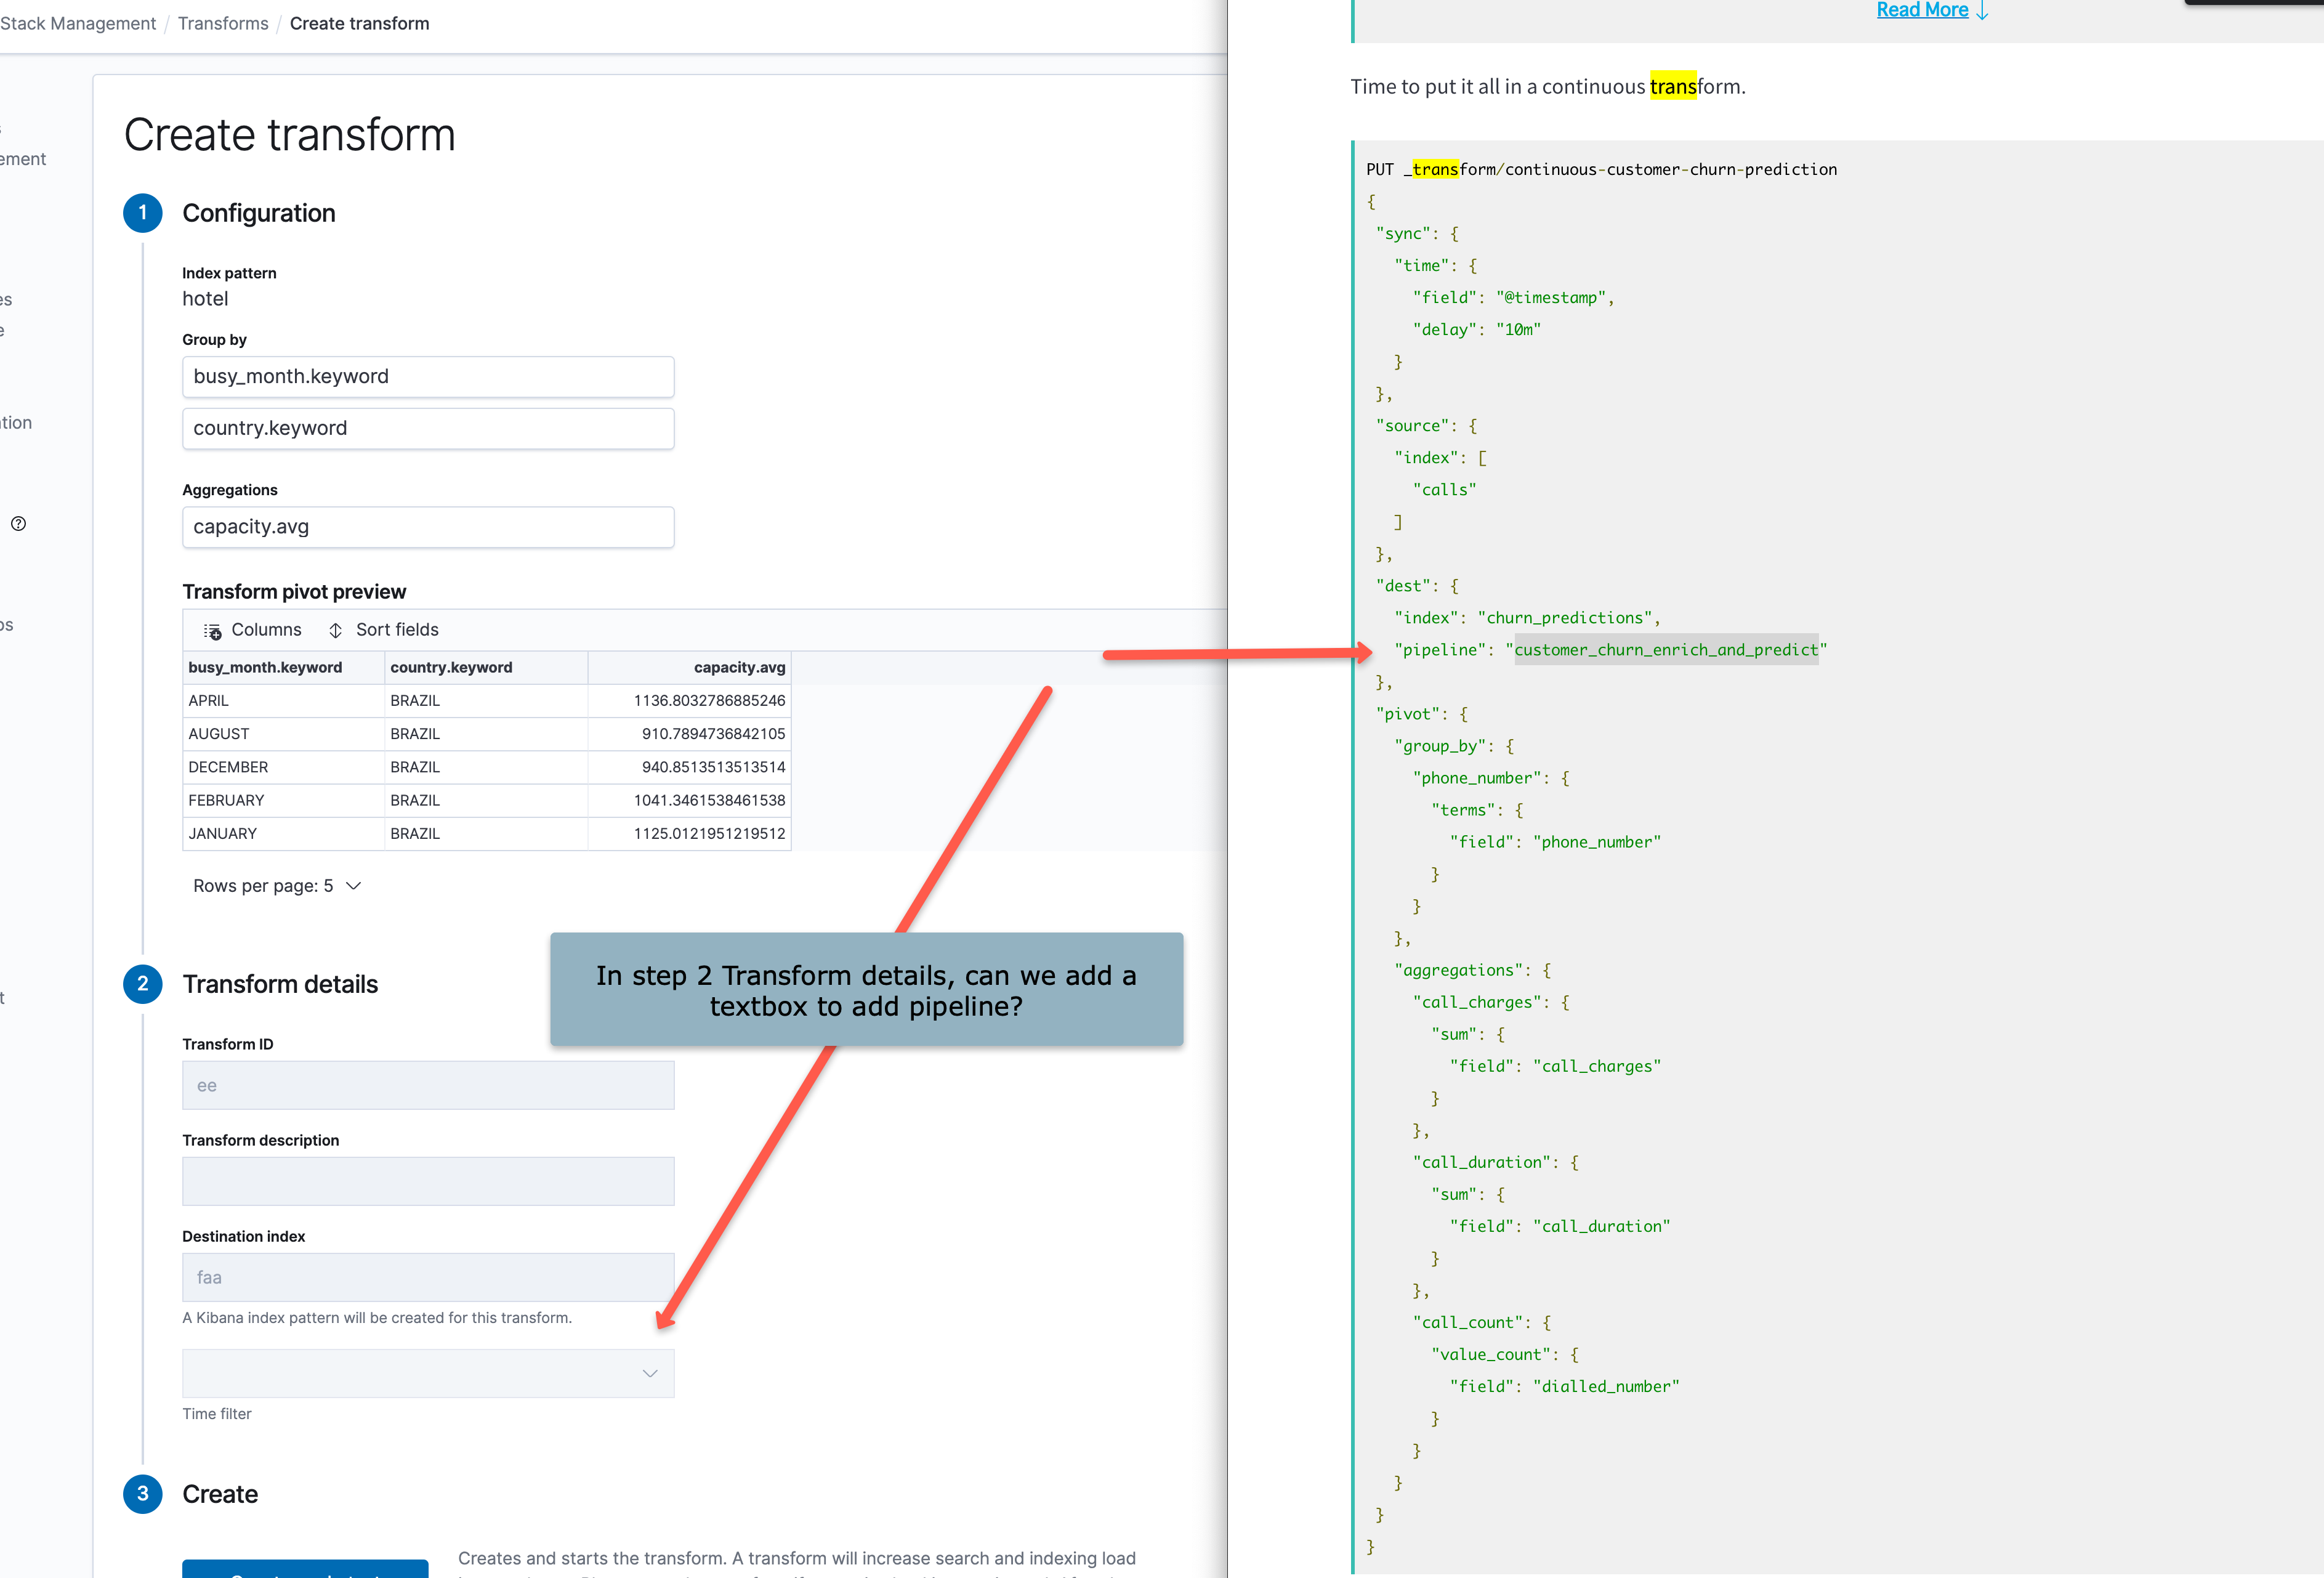Sort by country.keyword column header
The height and width of the screenshot is (1578, 2324).
point(486,667)
